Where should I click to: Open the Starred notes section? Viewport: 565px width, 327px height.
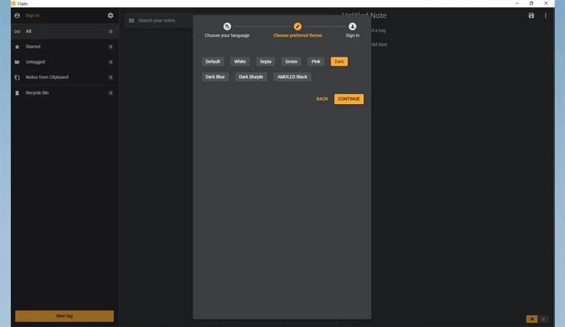coord(33,47)
